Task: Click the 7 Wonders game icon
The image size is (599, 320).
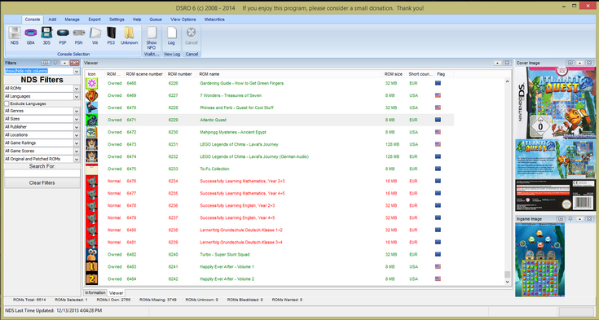Action: coord(91,95)
